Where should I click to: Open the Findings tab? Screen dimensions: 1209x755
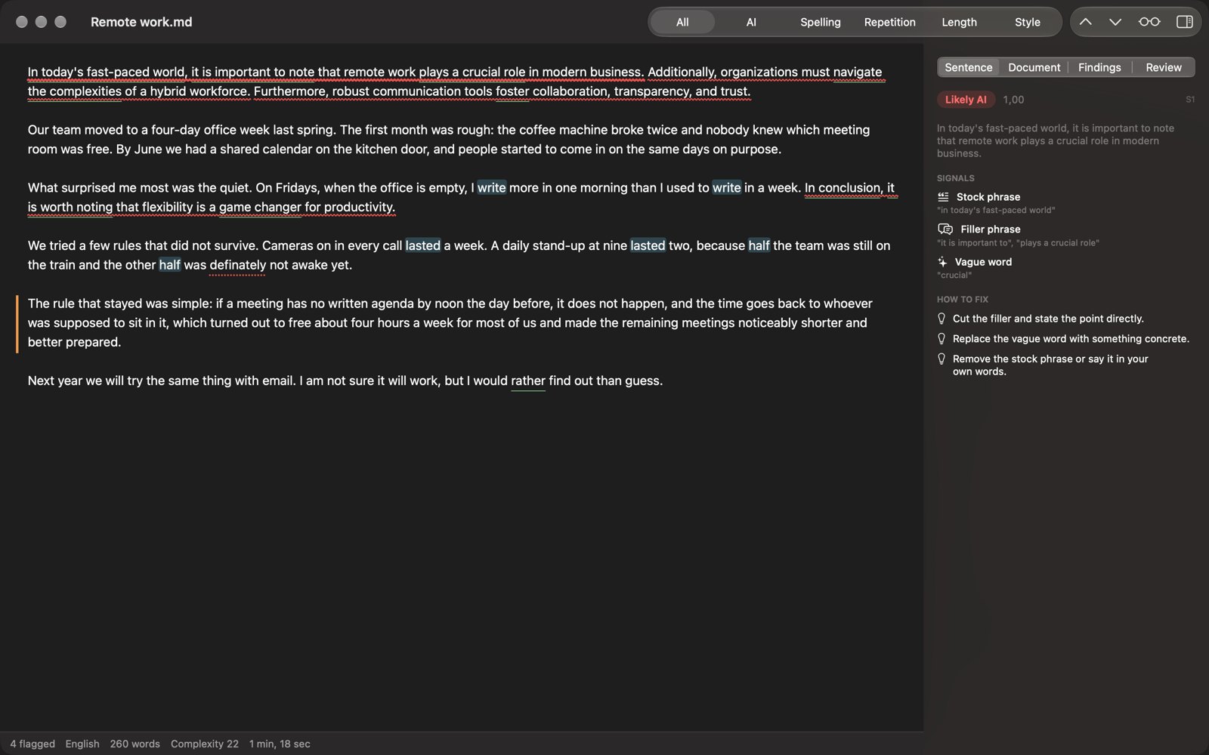point(1099,67)
